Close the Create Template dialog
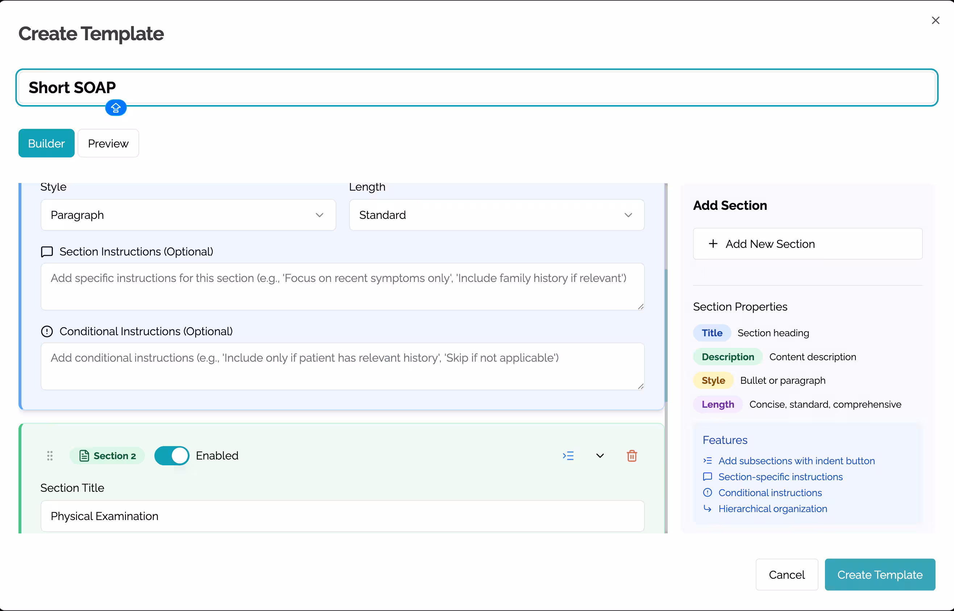This screenshot has height=611, width=954. pos(936,20)
